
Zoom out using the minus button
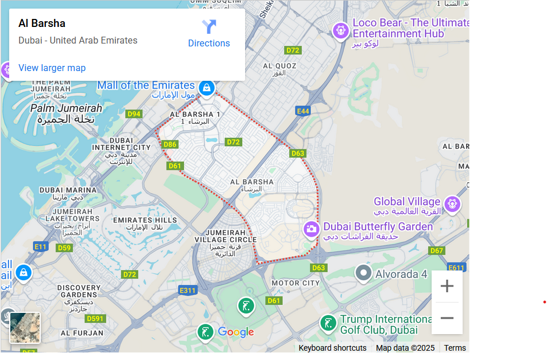click(x=447, y=317)
